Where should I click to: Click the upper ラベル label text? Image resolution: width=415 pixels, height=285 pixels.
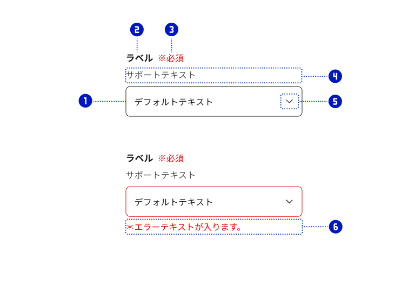click(139, 58)
